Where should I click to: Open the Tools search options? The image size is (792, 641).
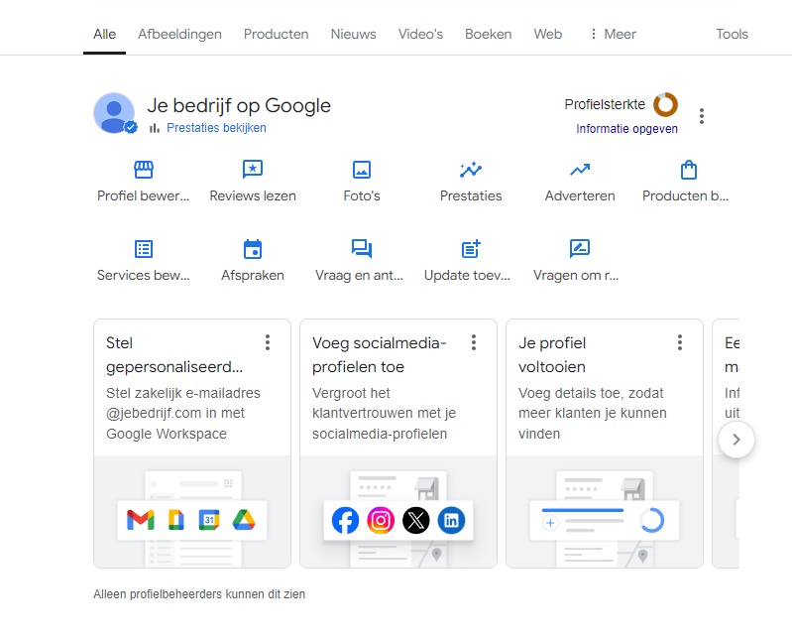tap(732, 34)
